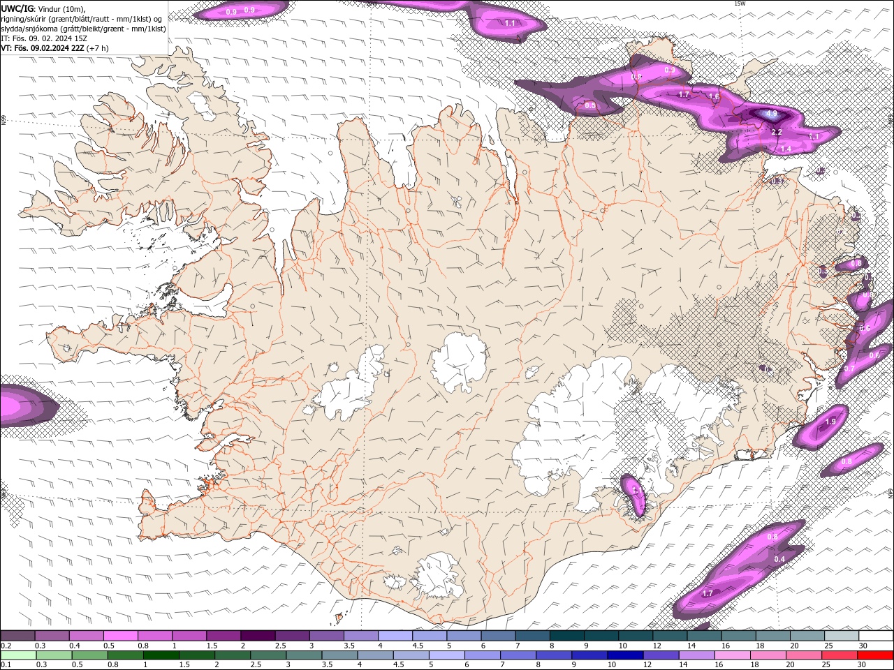
Task: Click the 'slydda/snjókoma (grátt/bleikt/grænt' description line
Action: click(83, 29)
